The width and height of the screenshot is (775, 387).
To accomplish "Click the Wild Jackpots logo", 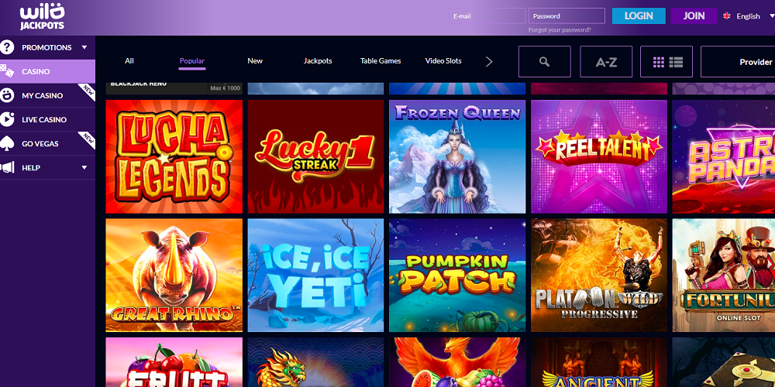I will point(43,16).
